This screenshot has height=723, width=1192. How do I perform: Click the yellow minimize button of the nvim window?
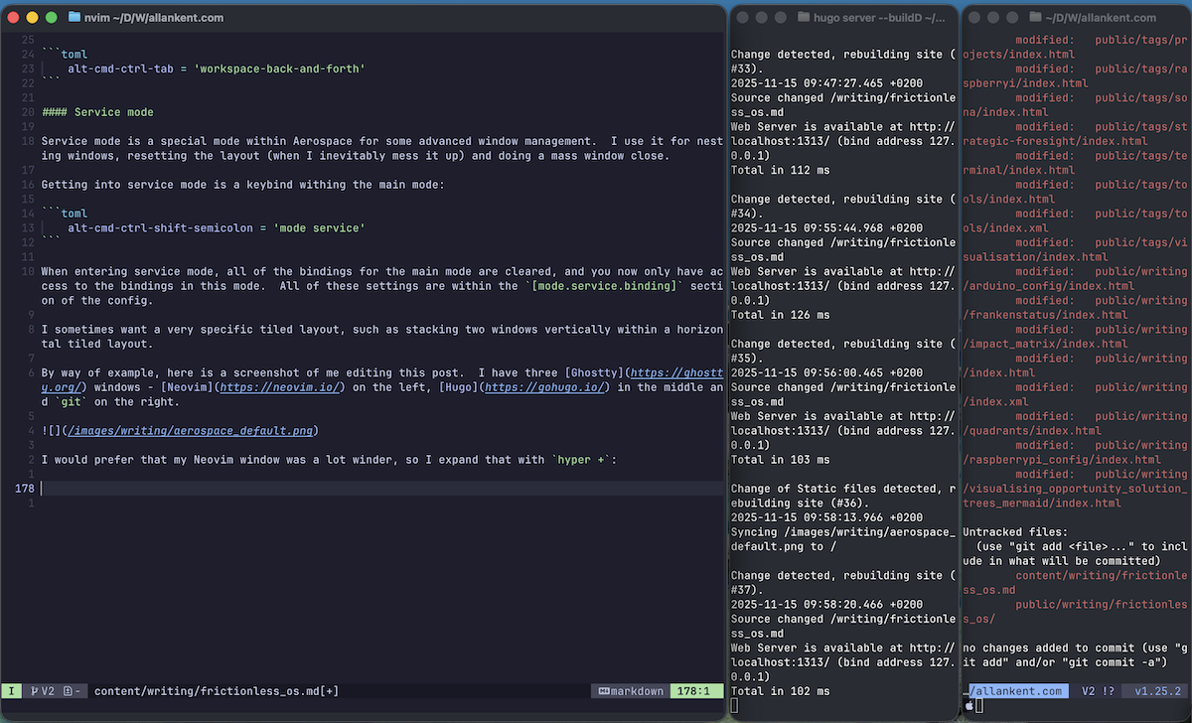pos(33,18)
